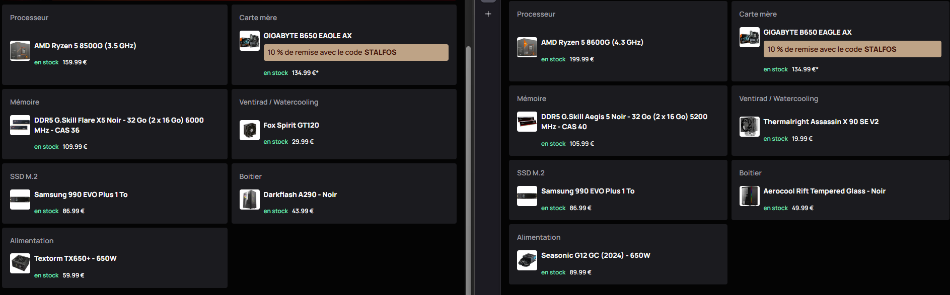Click the 59.99 € power supply price
950x295 pixels.
pos(74,275)
